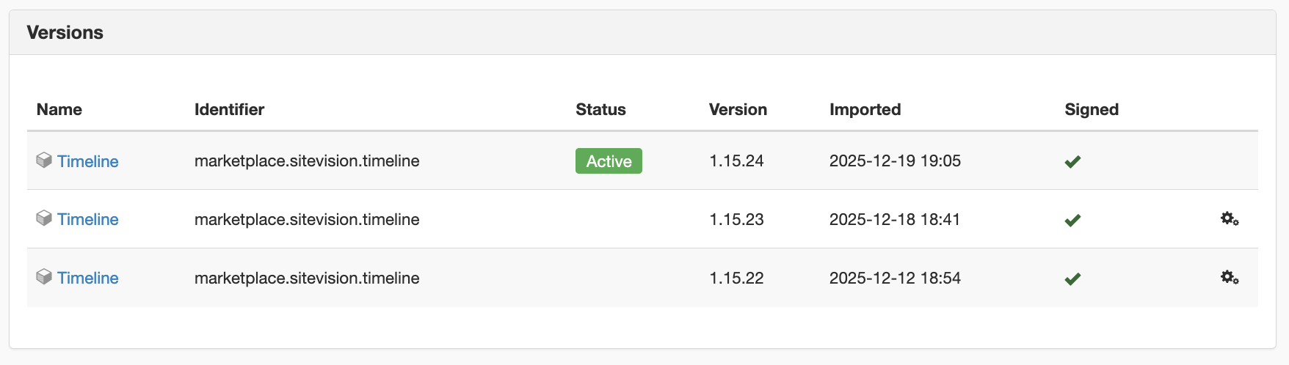This screenshot has width=1289, height=365.
Task: Click the package icon beside version 1.15.22 Timeline
Action: click(44, 276)
